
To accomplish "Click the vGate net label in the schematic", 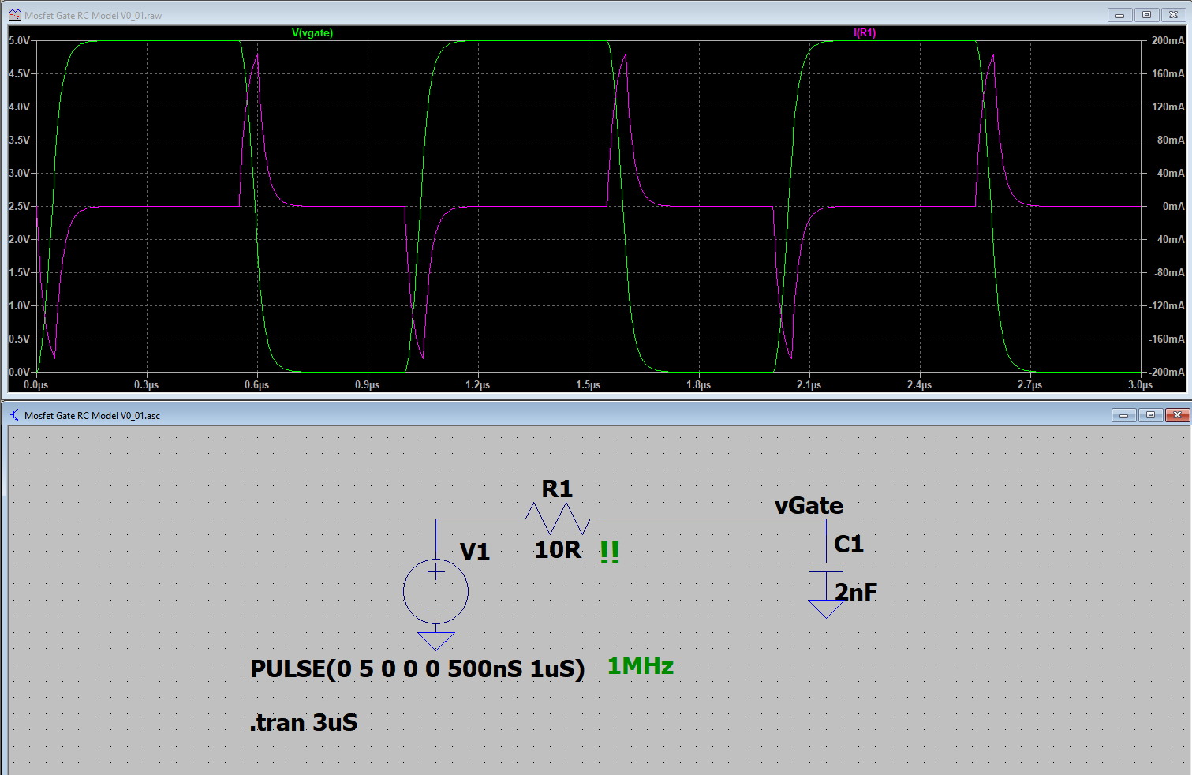I will click(x=809, y=506).
